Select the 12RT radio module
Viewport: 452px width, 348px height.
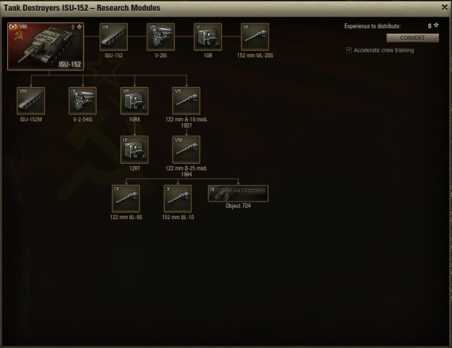[135, 150]
